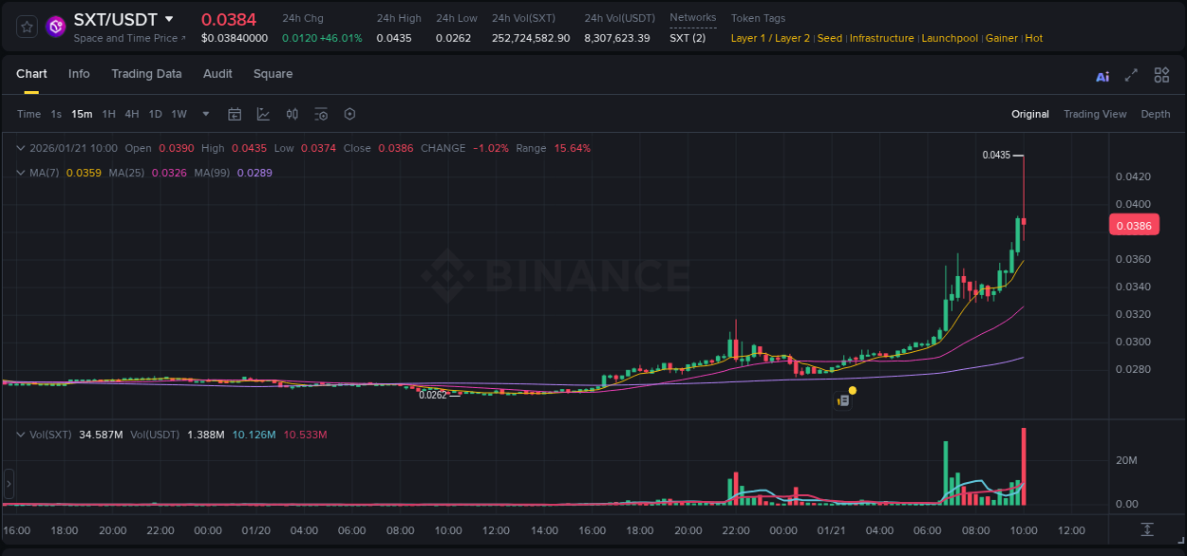Viewport: 1187px width, 556px height.
Task: Open the go-to-date calendar icon
Action: [x=235, y=114]
